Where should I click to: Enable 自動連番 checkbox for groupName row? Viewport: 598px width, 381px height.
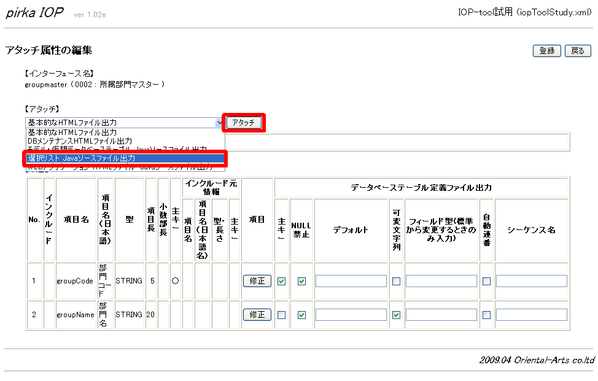coord(486,315)
